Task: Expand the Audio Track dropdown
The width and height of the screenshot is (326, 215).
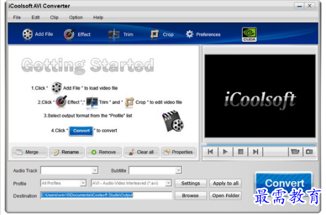Action: point(69,170)
